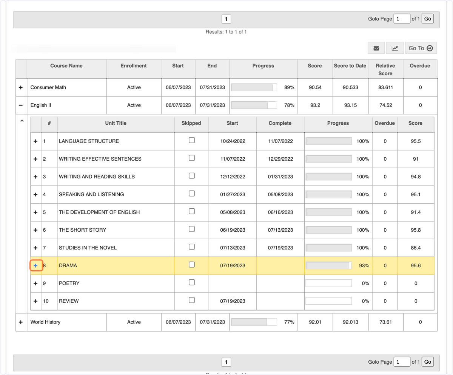453x375 pixels.
Task: Expand the POETRY unit row
Action: (35, 283)
